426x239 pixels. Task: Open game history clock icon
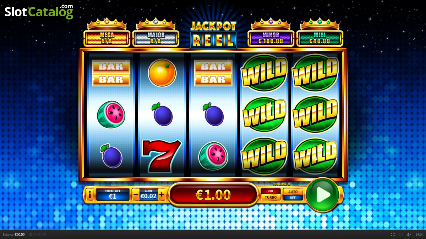(x=401, y=234)
